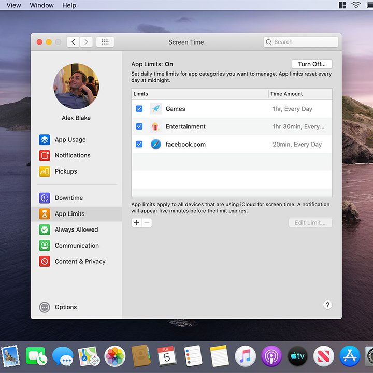Open Photos app in Dock
Image resolution: width=373 pixels, height=373 pixels.
pos(115,356)
